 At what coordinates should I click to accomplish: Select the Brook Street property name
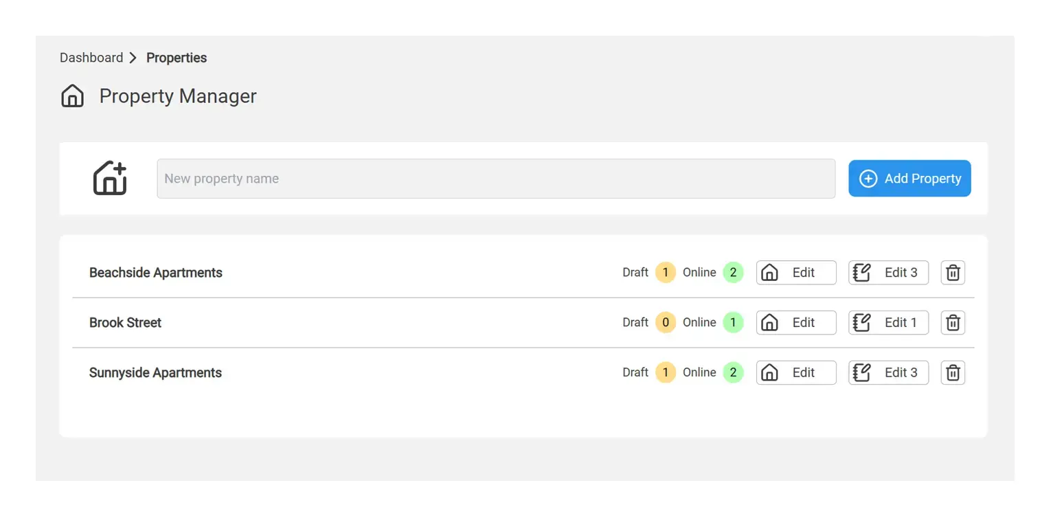tap(126, 322)
